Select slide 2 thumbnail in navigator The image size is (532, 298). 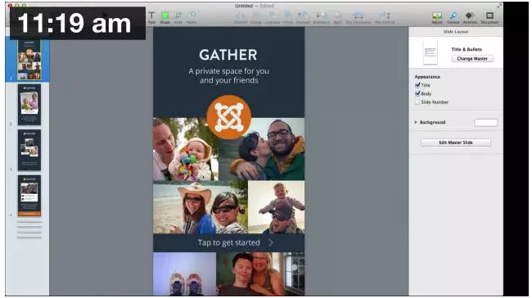point(29,105)
